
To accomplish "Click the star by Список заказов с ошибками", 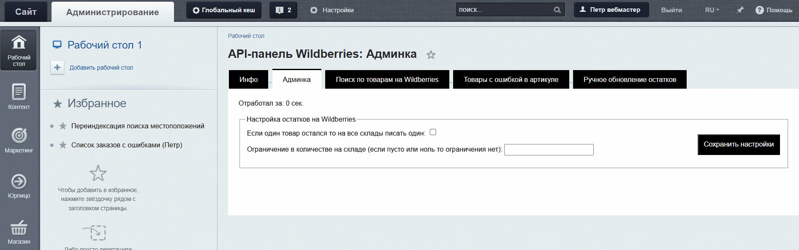I will (x=63, y=145).
